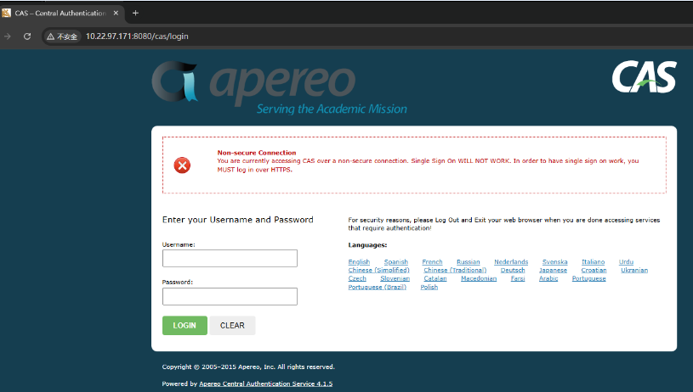Click the green LOGIN button
The height and width of the screenshot is (392, 693).
coord(185,326)
